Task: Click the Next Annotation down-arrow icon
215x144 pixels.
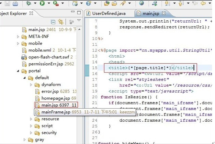Action: [167, 3]
